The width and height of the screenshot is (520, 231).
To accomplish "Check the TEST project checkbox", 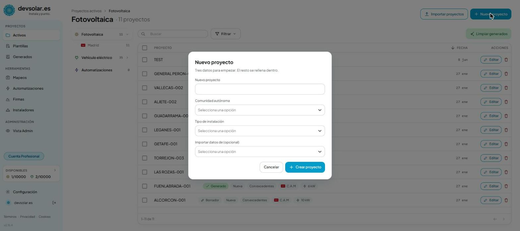I will pos(145,60).
